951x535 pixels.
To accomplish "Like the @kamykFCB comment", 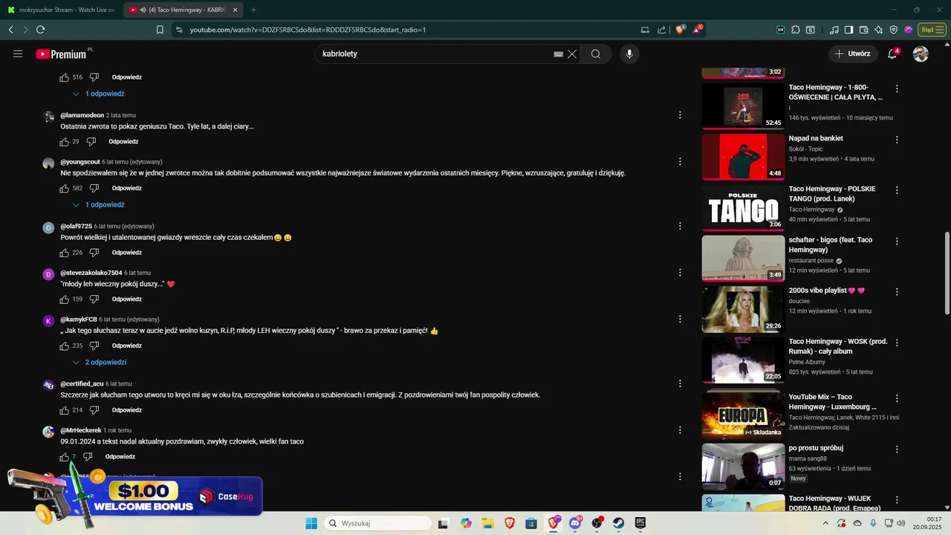I will 64,346.
